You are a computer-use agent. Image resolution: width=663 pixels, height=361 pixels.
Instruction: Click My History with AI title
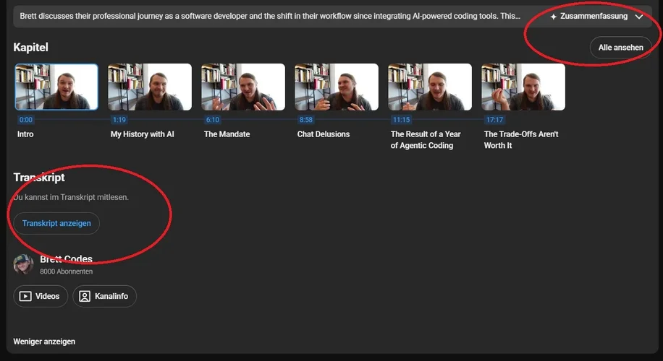(142, 134)
